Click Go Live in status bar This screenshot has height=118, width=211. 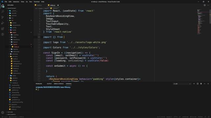coord(193,117)
